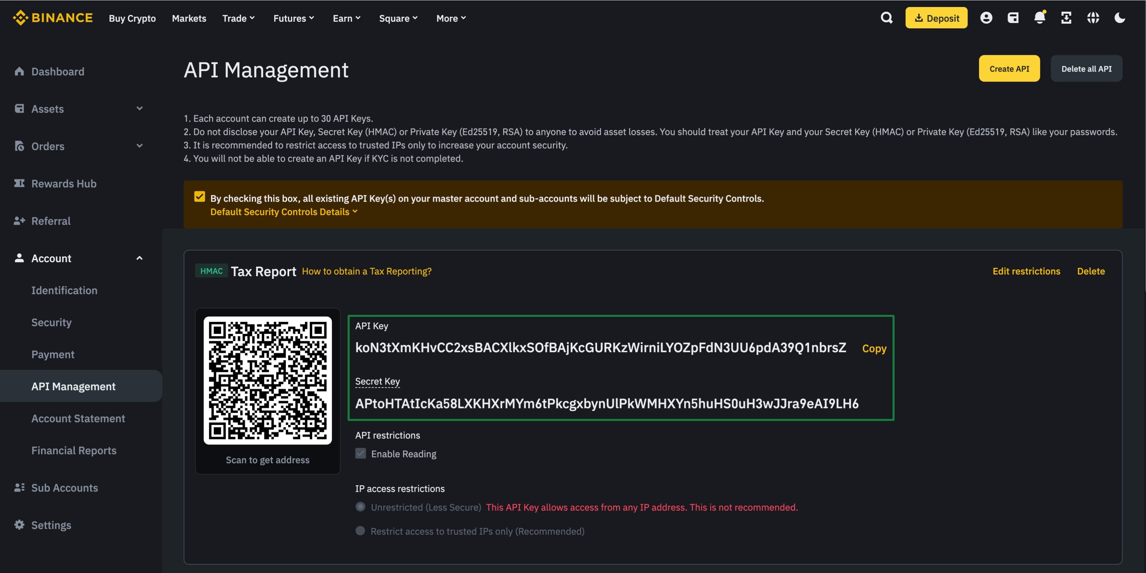Viewport: 1146px width, 573px height.
Task: Open How to obtain a Tax Reporting link
Action: 367,271
